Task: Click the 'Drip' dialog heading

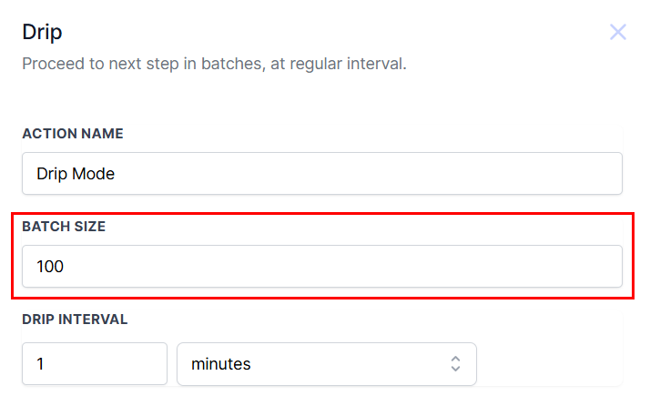Action: coord(42,33)
